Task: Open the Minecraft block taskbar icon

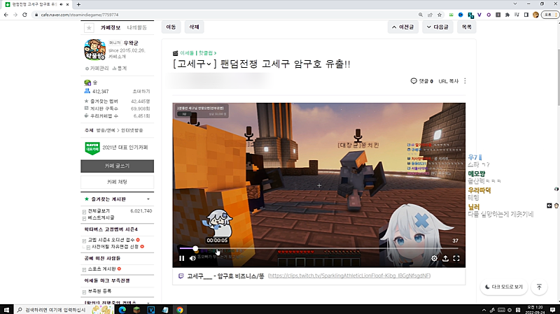Action: pyautogui.click(x=136, y=310)
